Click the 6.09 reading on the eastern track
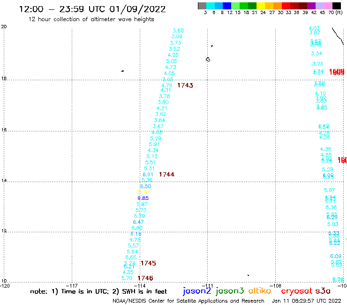This screenshot has height=305, width=347. click(x=336, y=256)
